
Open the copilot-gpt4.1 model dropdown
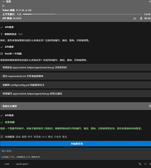point(21,164)
